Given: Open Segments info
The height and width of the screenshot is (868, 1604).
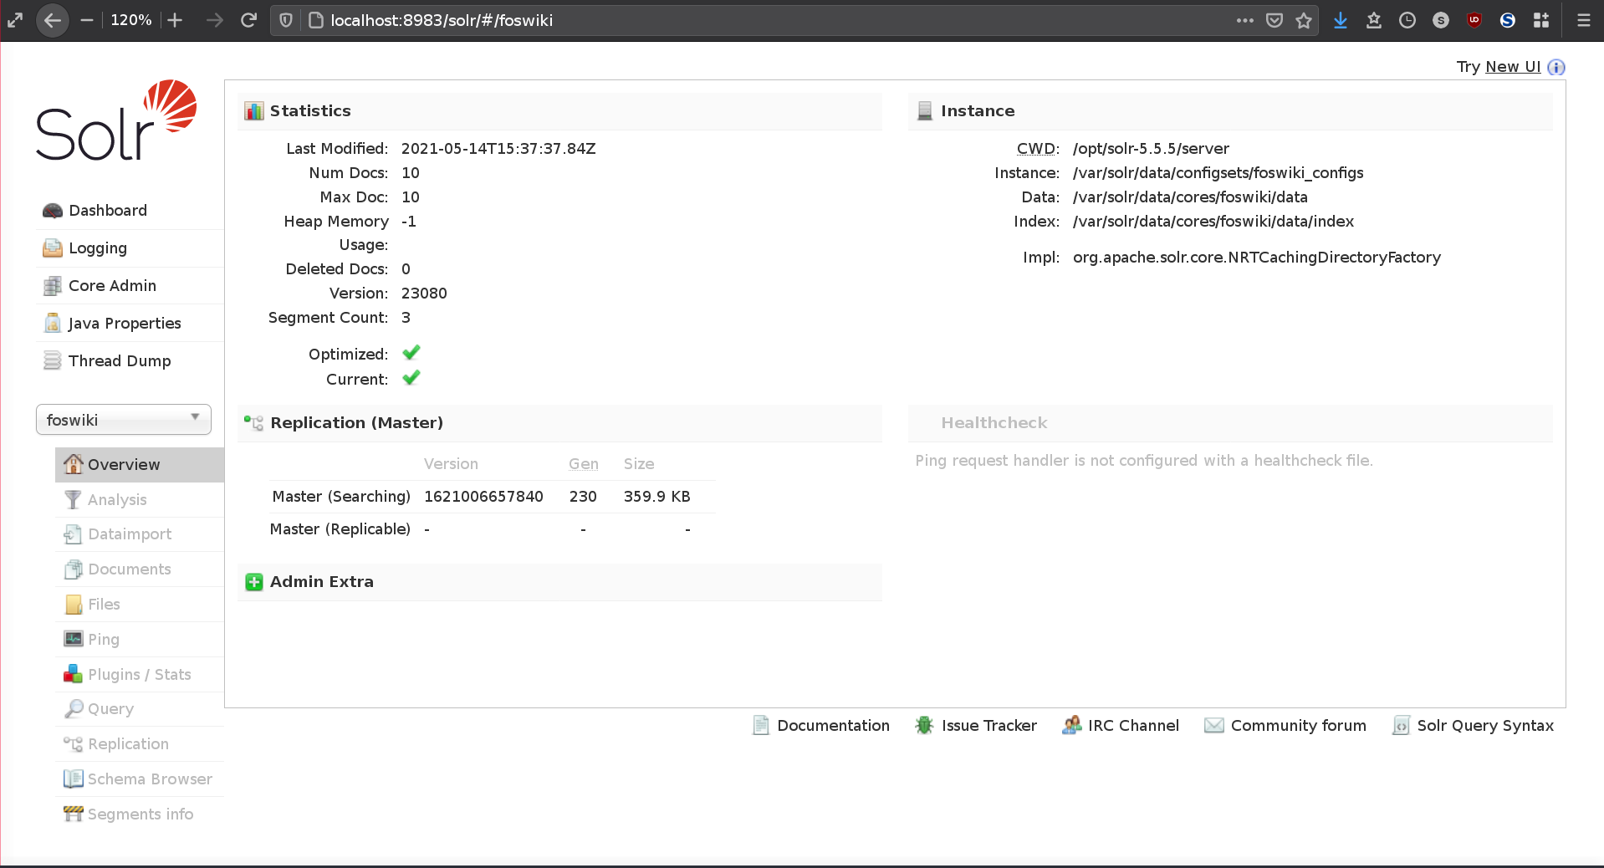Looking at the screenshot, I should tap(140, 814).
